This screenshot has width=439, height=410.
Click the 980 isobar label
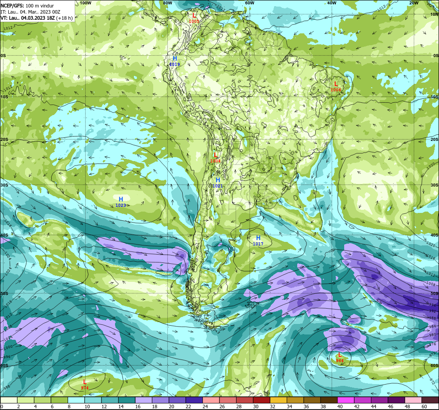click(x=432, y=335)
